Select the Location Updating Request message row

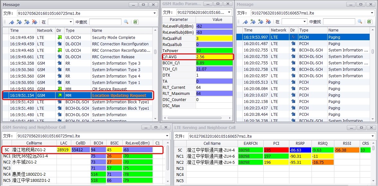pos(78,95)
